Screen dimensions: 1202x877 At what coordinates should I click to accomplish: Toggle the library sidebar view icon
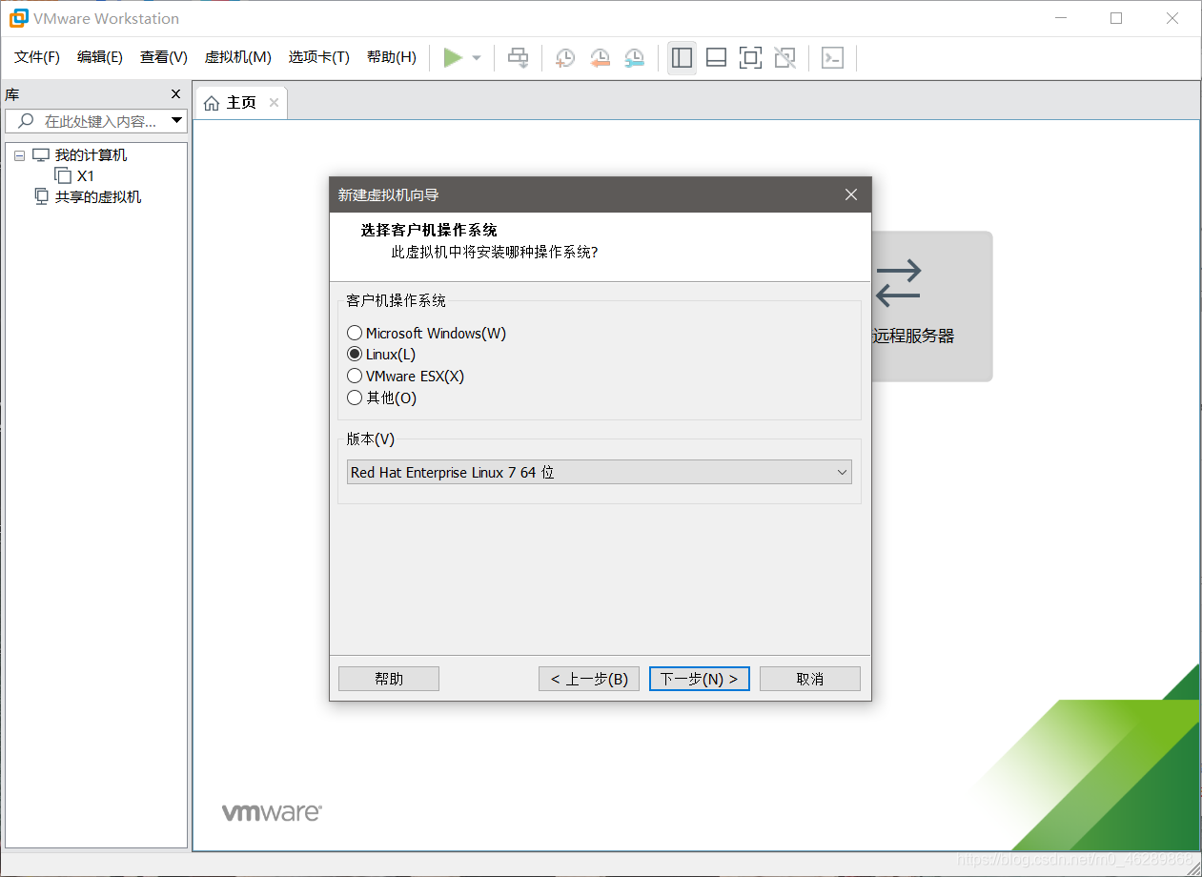pos(682,58)
